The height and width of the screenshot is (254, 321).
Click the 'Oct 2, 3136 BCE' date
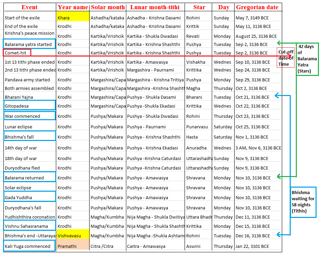click(x=251, y=88)
